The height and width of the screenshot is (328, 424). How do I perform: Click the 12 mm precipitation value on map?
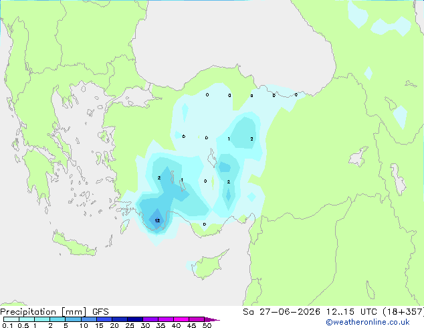[157, 220]
